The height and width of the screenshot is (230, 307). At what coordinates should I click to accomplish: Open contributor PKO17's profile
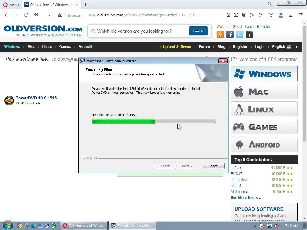[x=236, y=173]
